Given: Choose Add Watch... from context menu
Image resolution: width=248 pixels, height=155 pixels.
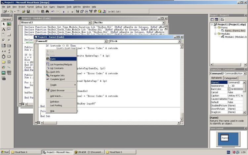Looking at the screenshot, I should pos(61,96).
